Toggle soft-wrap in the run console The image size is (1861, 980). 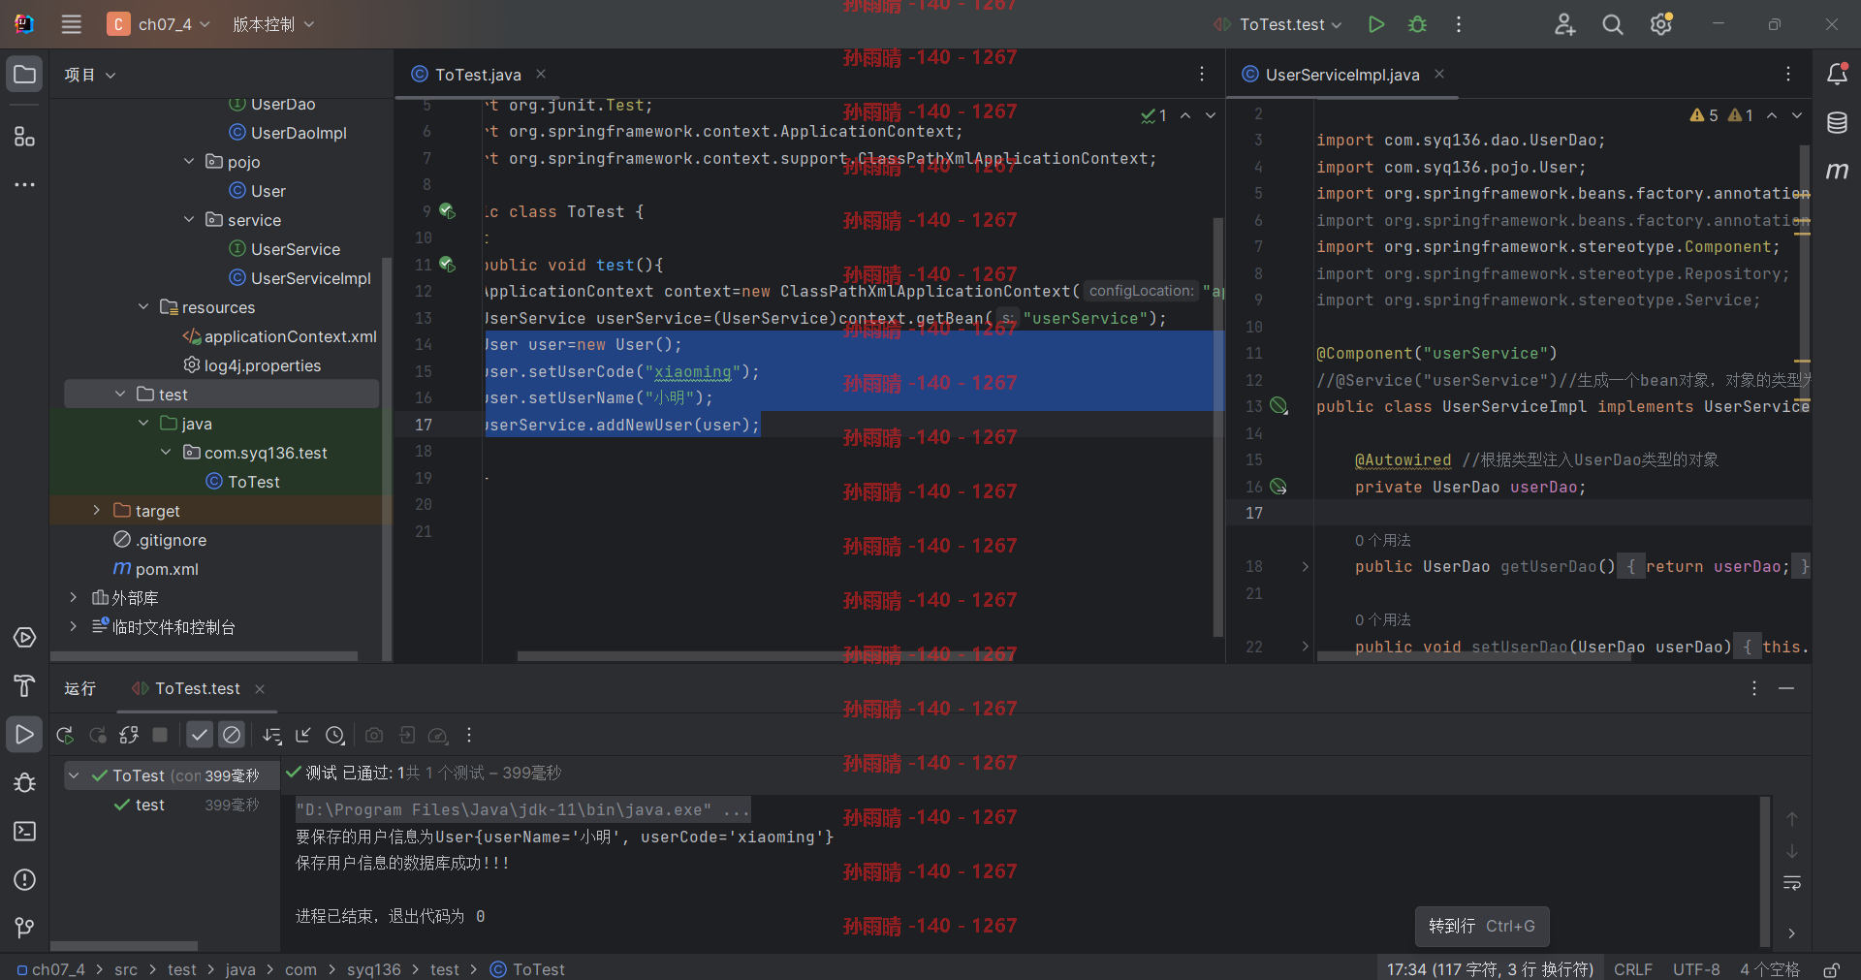[1792, 883]
